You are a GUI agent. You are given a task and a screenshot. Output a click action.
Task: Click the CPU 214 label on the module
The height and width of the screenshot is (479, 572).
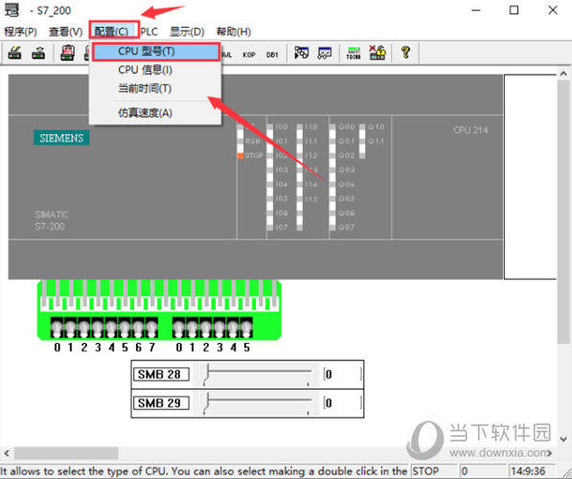[470, 130]
